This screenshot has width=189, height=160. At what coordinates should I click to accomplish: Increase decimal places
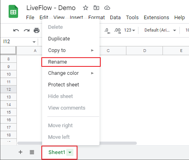coord(118,30)
